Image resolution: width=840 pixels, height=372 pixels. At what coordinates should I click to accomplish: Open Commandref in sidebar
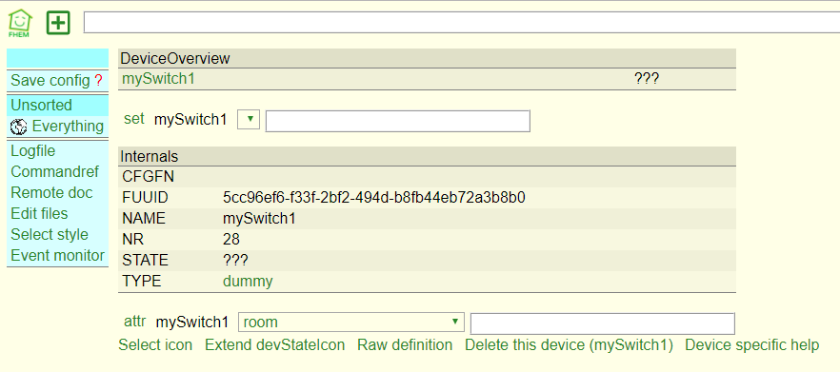[54, 172]
